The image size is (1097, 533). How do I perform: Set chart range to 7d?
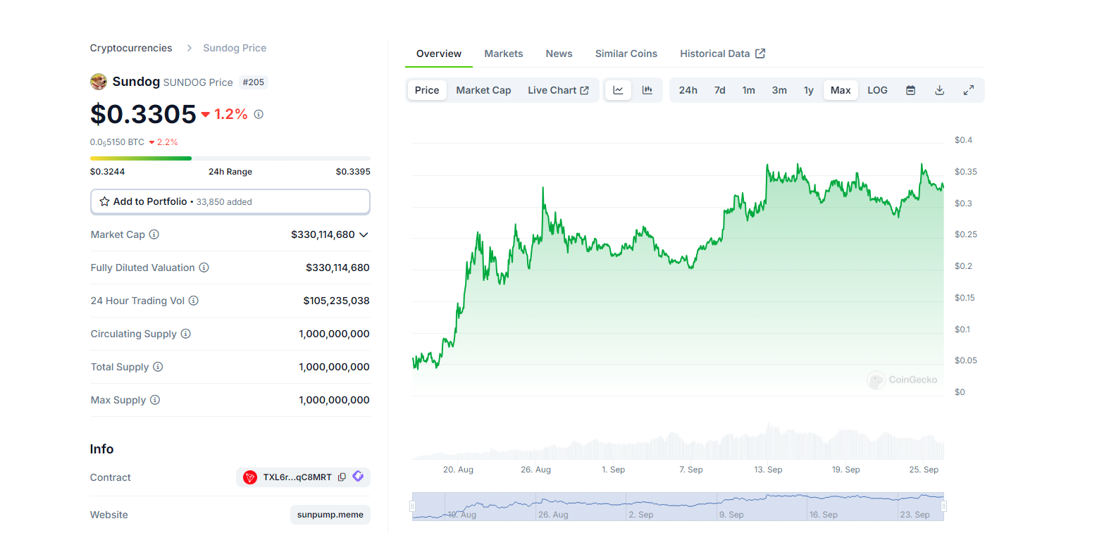coord(719,90)
